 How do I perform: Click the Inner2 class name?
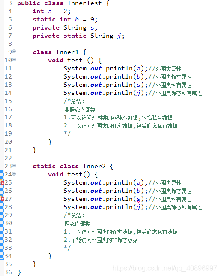94,166
